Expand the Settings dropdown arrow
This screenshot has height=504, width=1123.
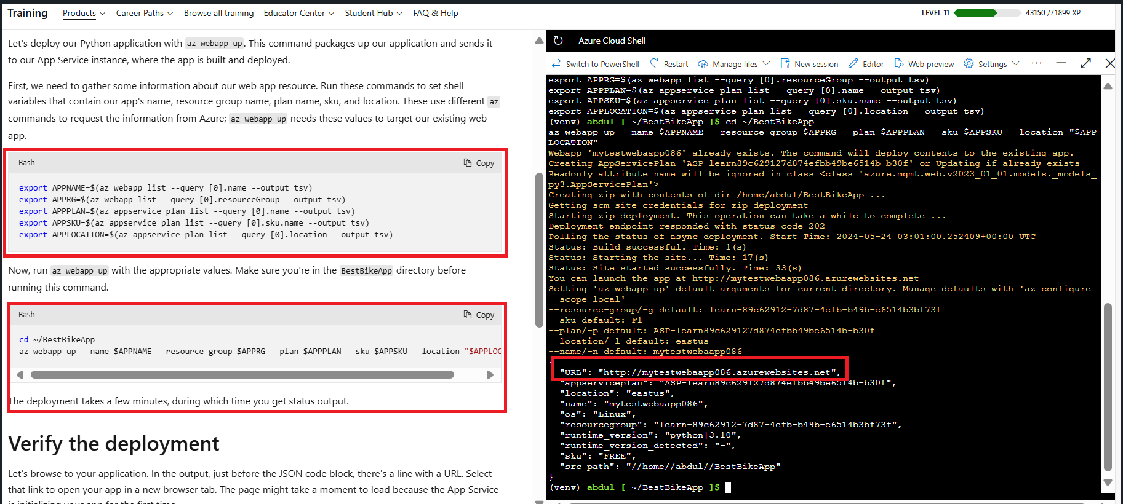click(x=1015, y=64)
